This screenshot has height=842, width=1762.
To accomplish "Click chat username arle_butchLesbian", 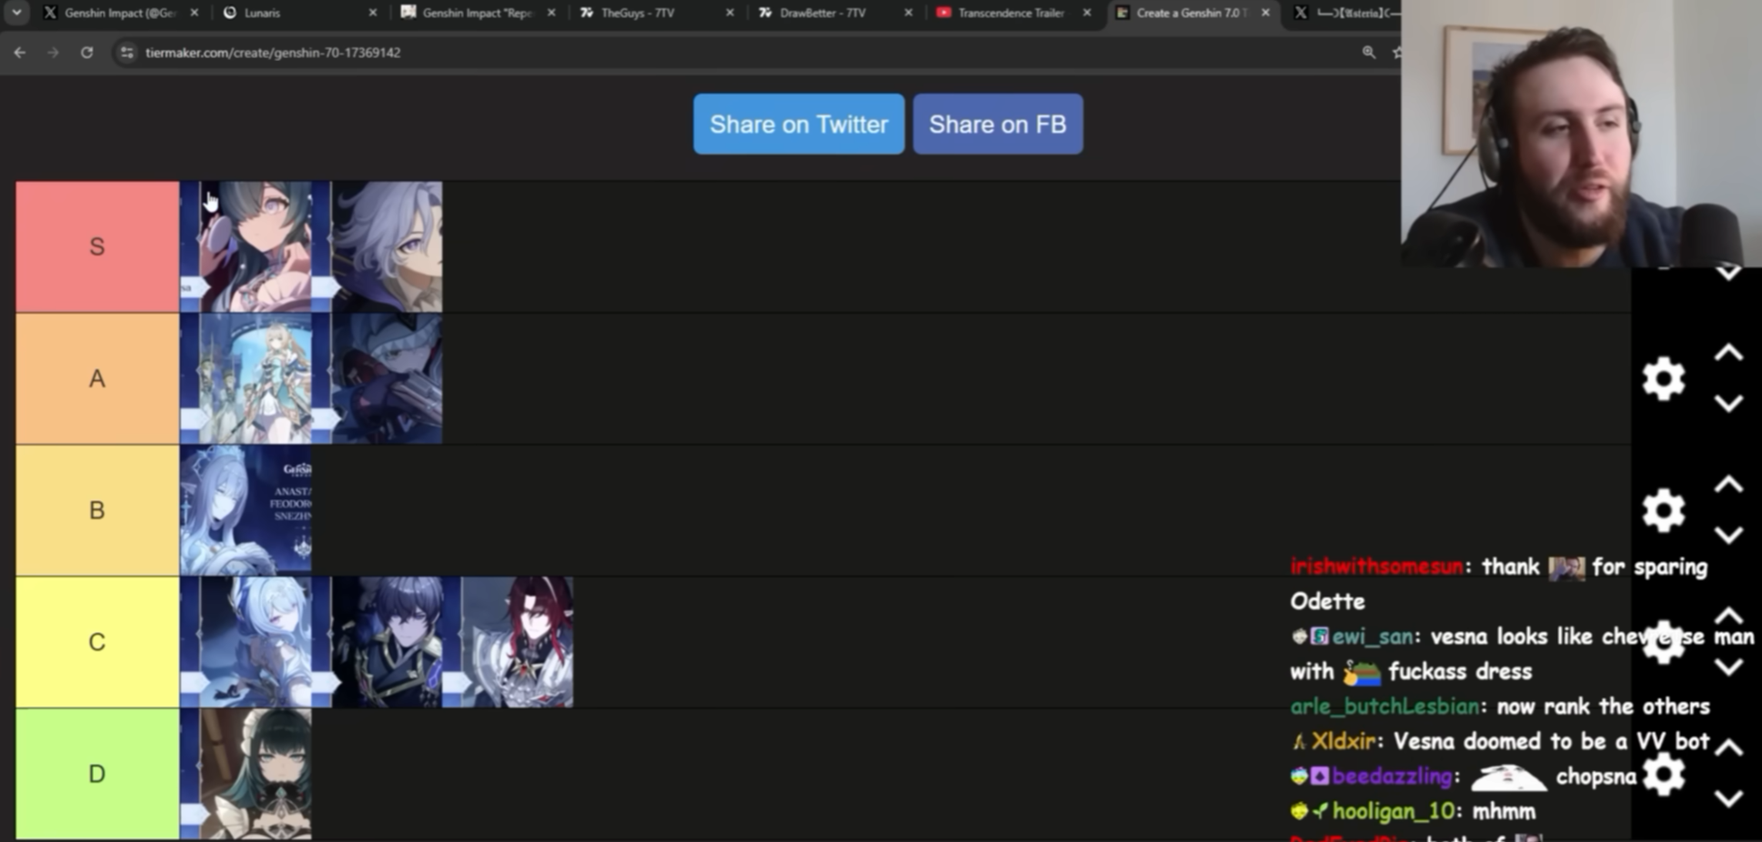I will click(x=1384, y=707).
